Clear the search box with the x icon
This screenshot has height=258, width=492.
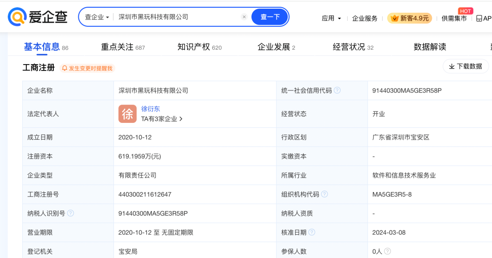244,17
